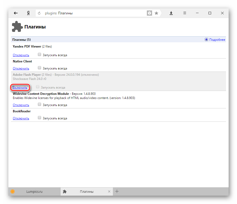Check Запускать всегда for Native Client
The width and height of the screenshot is (237, 204).
[x=39, y=68]
